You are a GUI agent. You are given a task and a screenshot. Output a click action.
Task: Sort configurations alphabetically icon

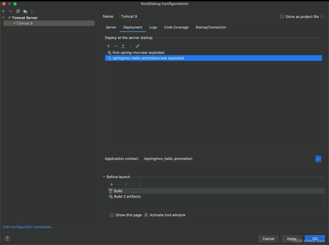[x=32, y=11]
